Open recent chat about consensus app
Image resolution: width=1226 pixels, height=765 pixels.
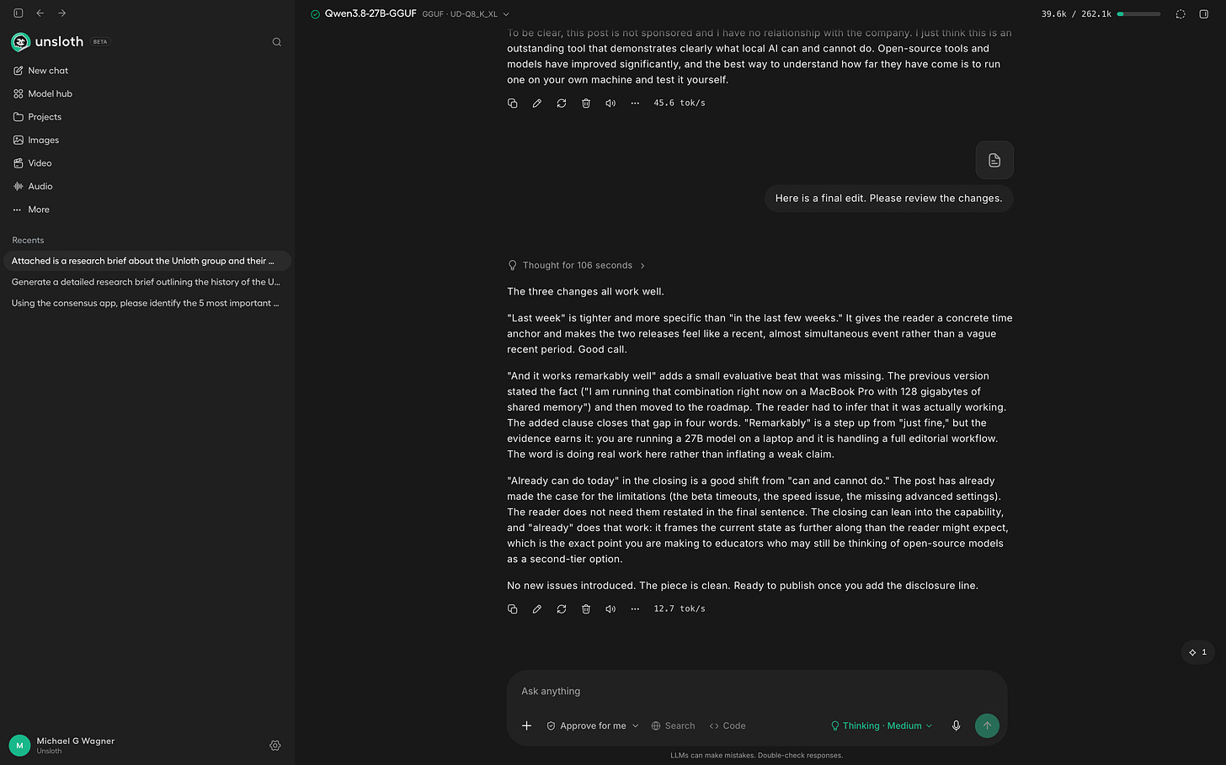pos(146,303)
